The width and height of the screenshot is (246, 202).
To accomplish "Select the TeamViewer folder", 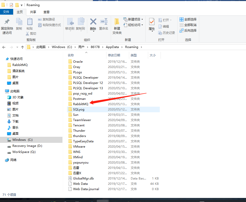I will click(x=113, y=120).
